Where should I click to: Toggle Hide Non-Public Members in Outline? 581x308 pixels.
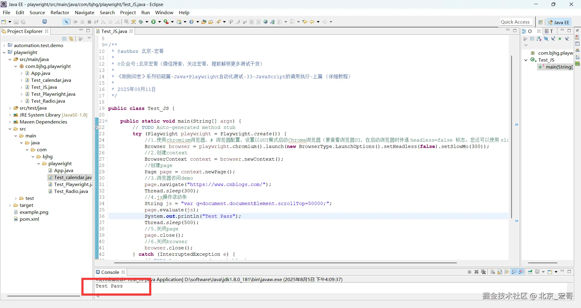[x=560, y=39]
